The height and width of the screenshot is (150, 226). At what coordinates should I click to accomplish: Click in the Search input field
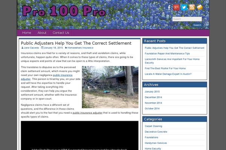[187, 19]
